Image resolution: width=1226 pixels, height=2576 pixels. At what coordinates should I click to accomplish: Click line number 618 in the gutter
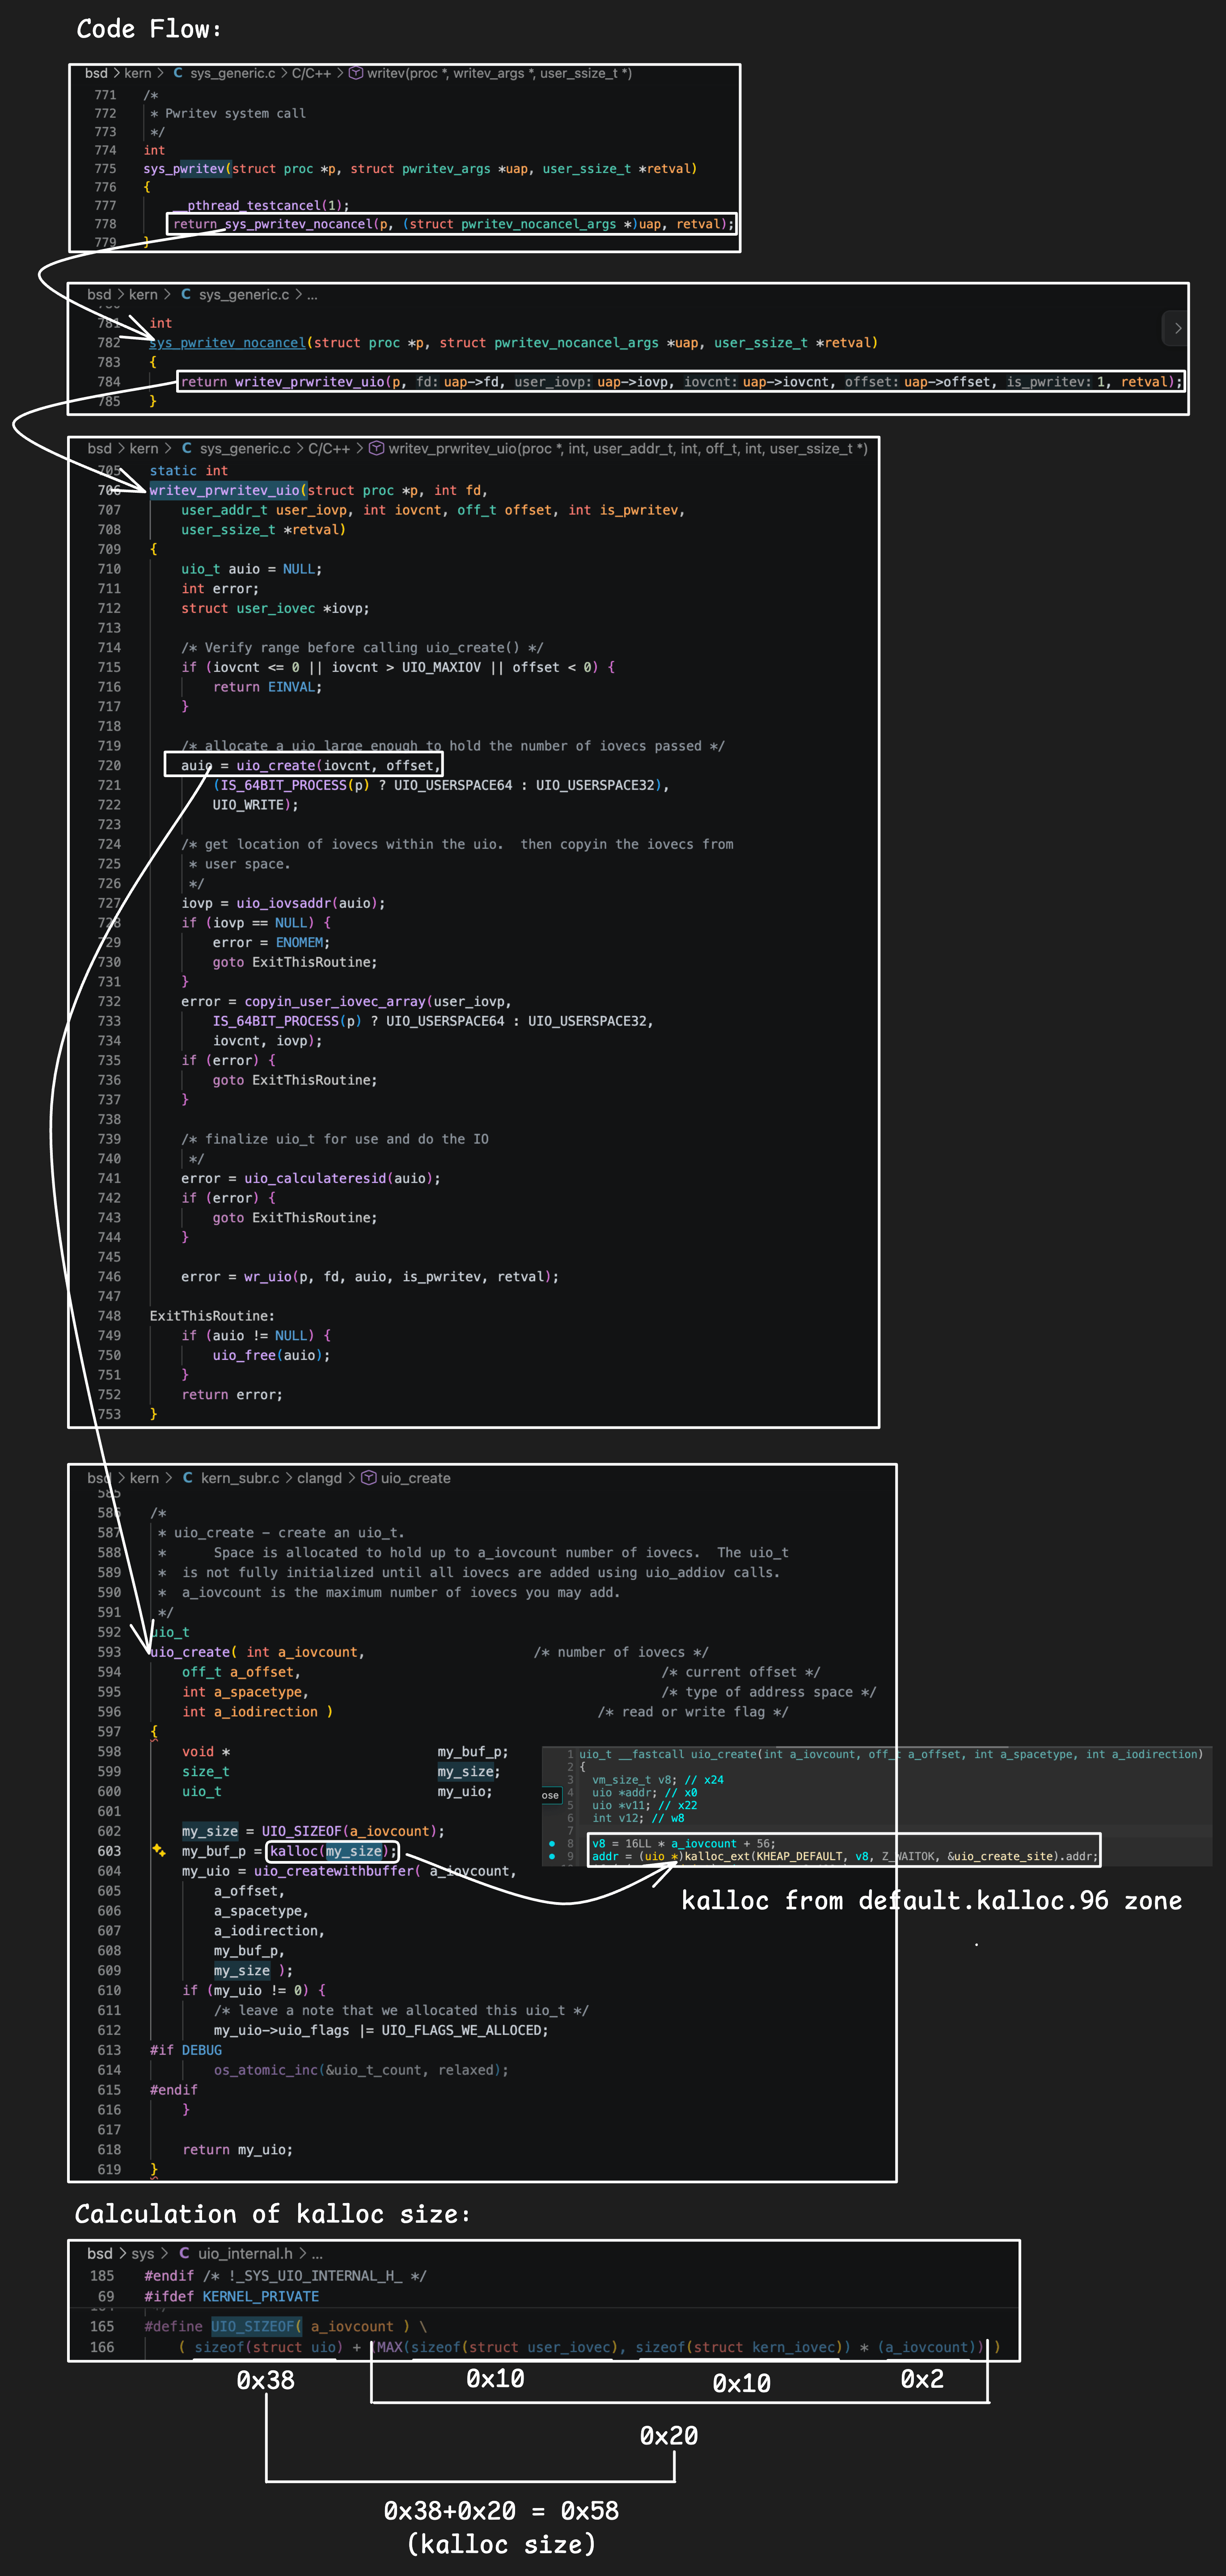(109, 2150)
